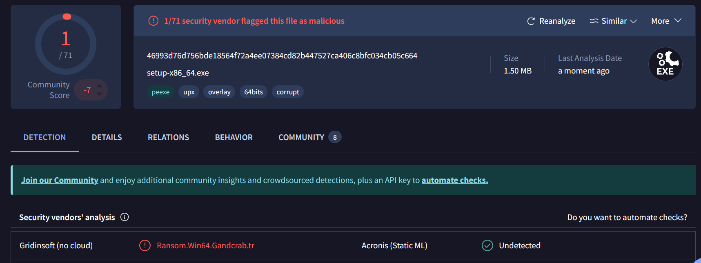Screen dimensions: 701x263
Task: Click the detection score circle gauge
Action: point(66,44)
